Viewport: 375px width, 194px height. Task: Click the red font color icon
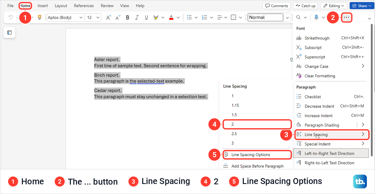tap(171, 17)
